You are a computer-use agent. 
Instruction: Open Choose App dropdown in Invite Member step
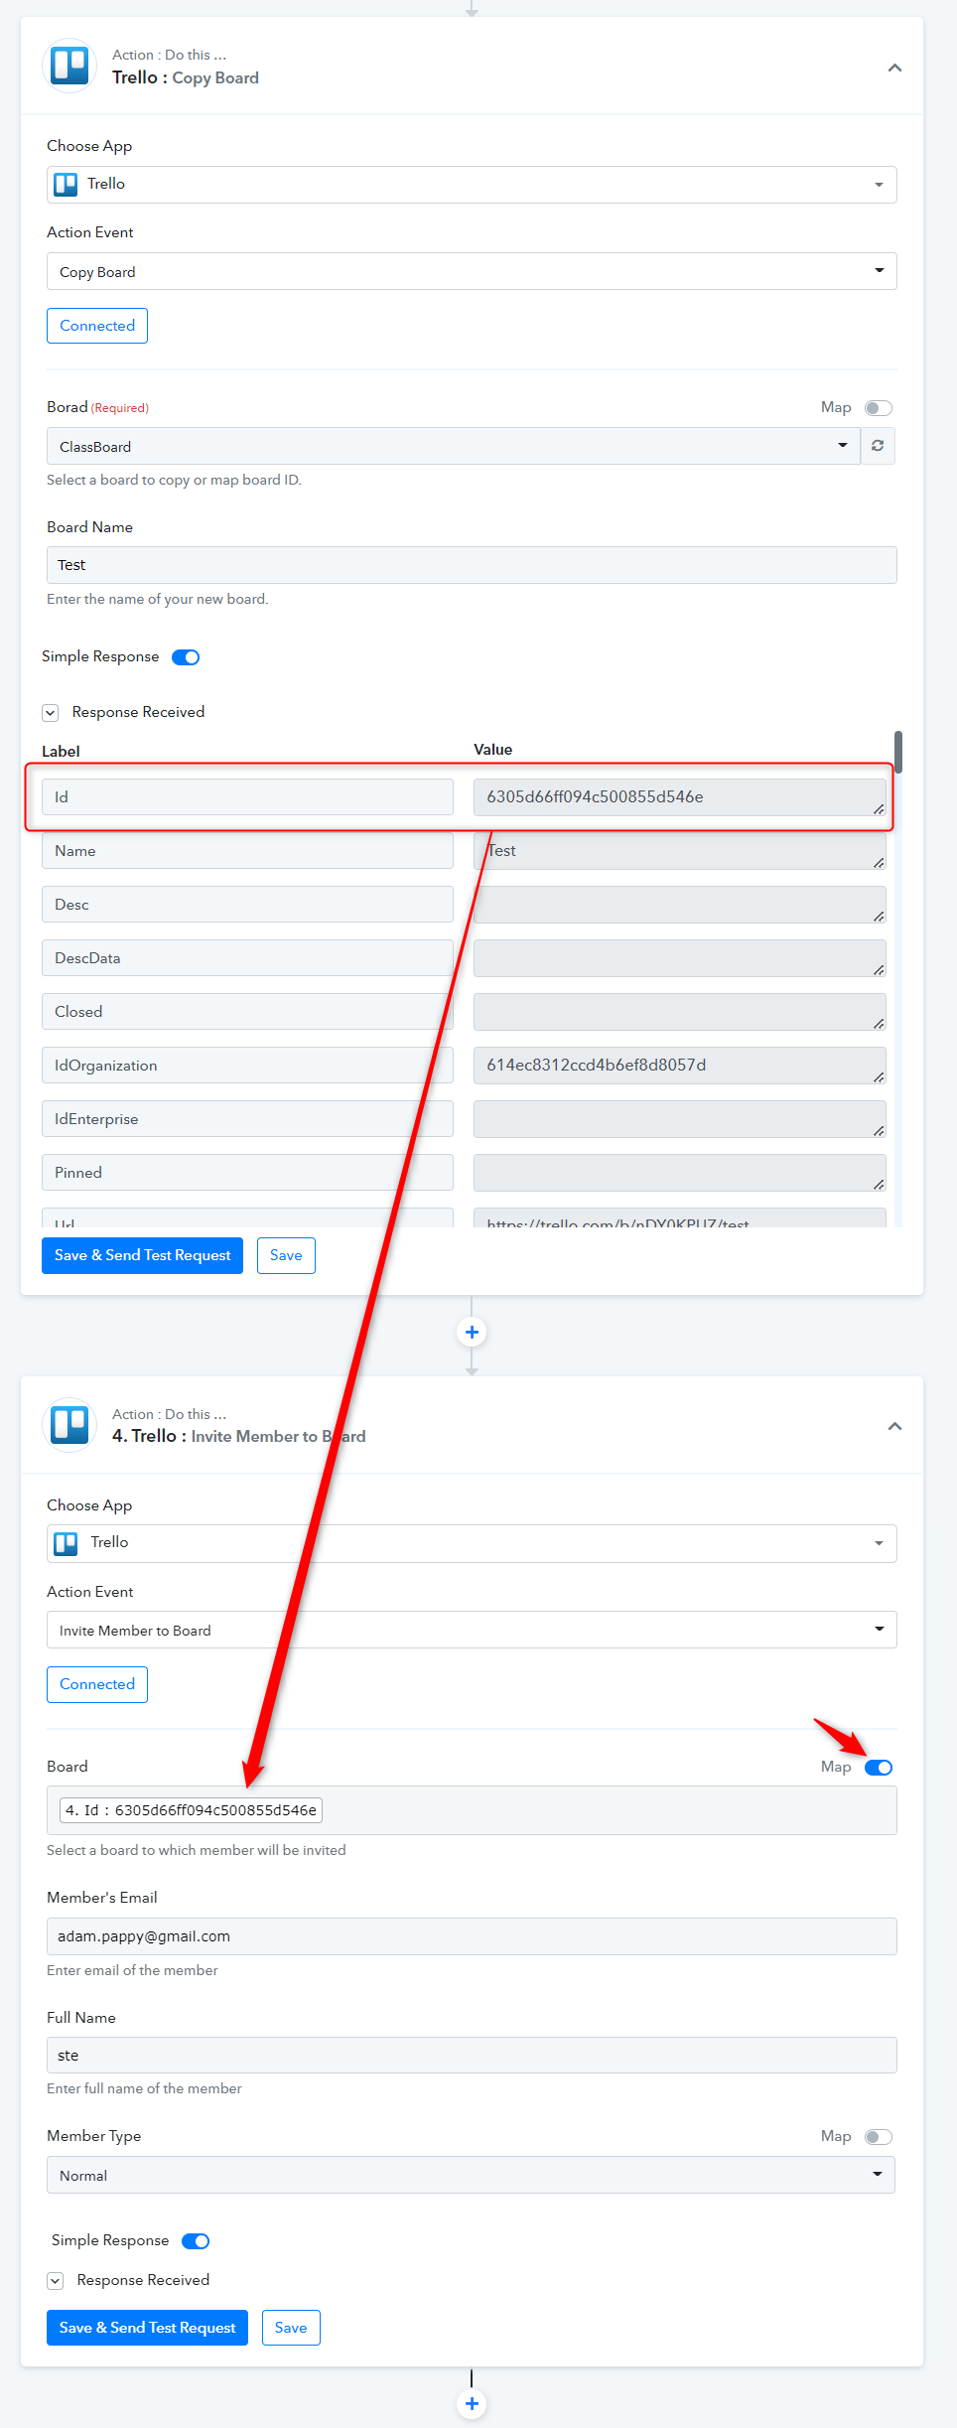pyautogui.click(x=472, y=1543)
